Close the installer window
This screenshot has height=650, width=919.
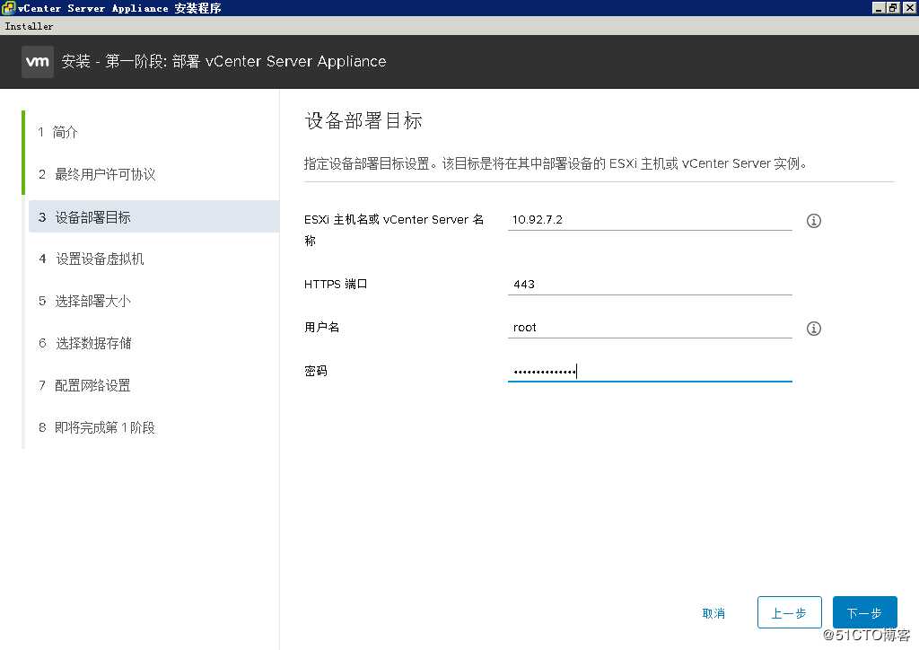(x=909, y=7)
